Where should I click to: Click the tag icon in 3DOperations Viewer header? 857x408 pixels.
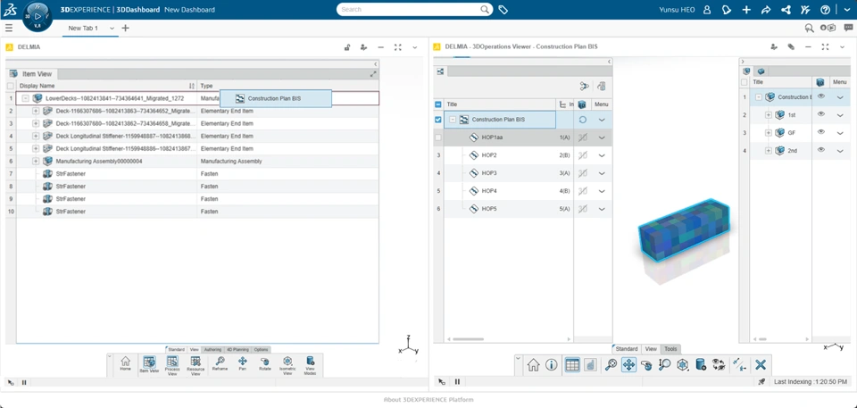[791, 47]
